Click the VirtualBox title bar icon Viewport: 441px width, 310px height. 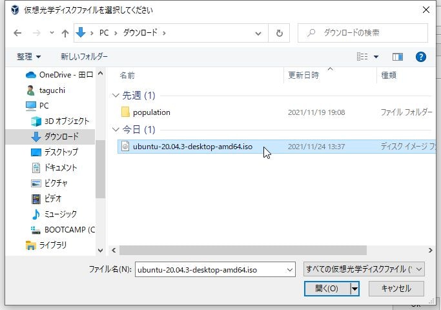(15, 10)
